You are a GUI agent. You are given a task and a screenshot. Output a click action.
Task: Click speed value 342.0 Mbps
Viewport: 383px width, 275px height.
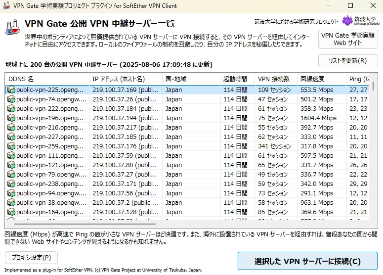(317, 184)
